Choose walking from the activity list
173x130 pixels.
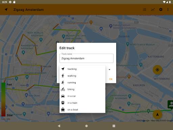coord(82,76)
